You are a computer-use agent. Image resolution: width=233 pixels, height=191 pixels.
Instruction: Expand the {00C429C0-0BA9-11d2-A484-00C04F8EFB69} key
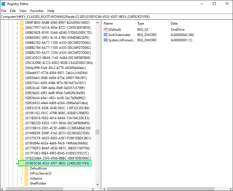(17, 58)
